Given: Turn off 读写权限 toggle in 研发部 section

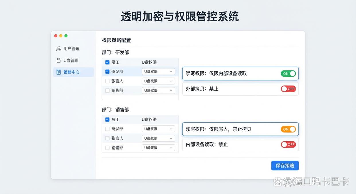Looking at the screenshot, I should (288, 73).
